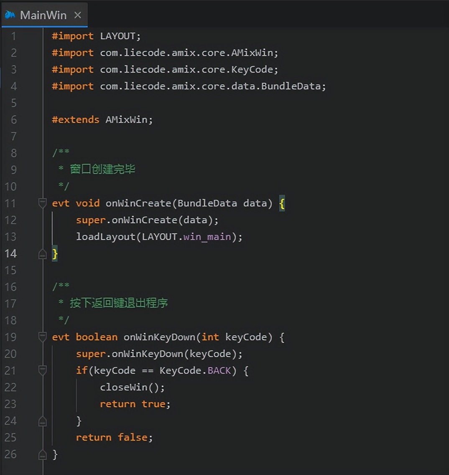The width and height of the screenshot is (449, 475).
Task: Click the highlighted opening brace on line 11
Action: [282, 204]
